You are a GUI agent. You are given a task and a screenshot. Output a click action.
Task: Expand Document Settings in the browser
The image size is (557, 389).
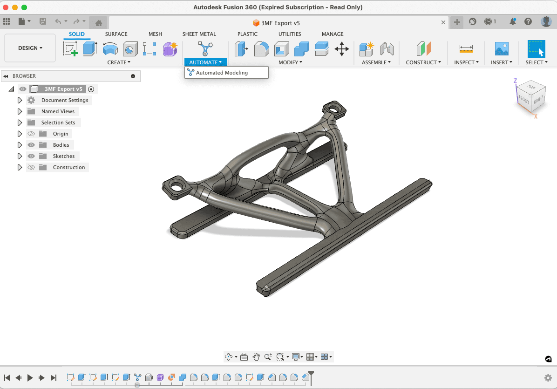coord(20,100)
